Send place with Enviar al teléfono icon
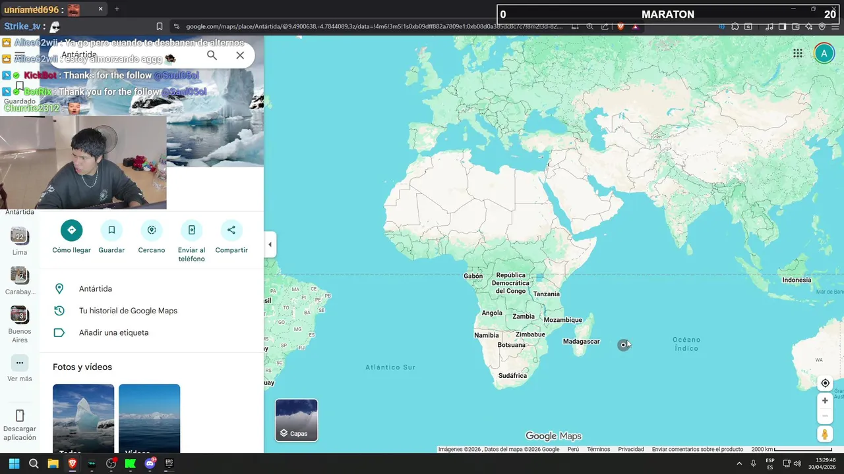This screenshot has height=474, width=844. pyautogui.click(x=191, y=230)
